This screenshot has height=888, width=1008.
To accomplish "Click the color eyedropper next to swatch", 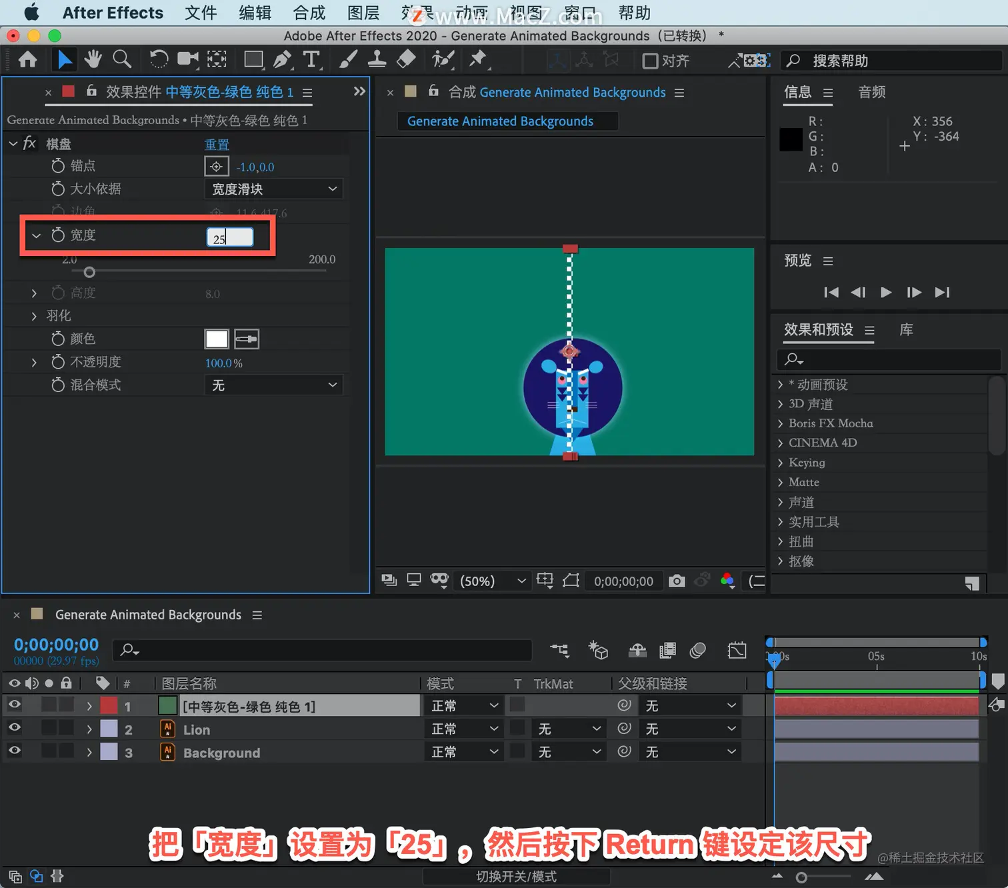I will coord(247,339).
